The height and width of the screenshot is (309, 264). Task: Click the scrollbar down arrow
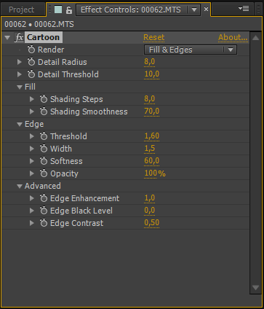(x=255, y=288)
